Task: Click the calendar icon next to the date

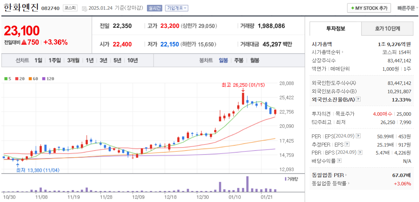Action: (84, 7)
